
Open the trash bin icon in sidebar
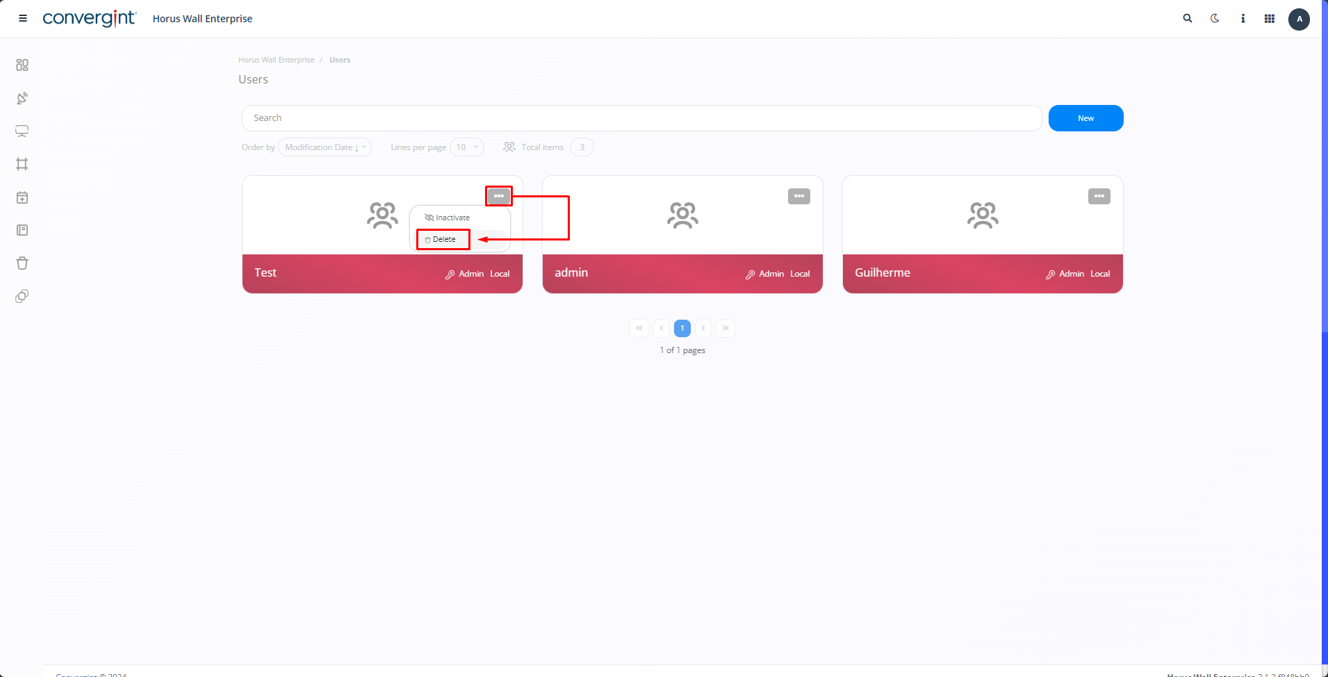point(22,263)
